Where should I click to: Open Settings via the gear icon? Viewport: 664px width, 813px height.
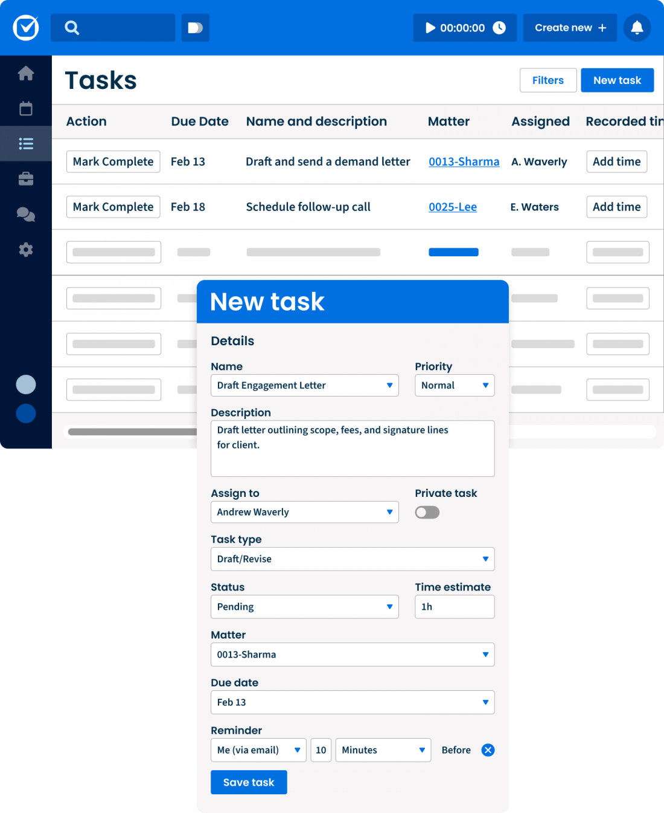click(25, 250)
